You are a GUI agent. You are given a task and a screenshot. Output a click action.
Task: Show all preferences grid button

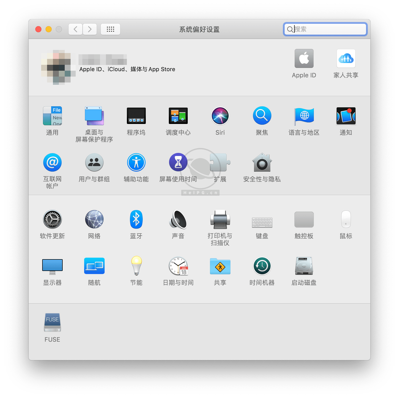(110, 29)
